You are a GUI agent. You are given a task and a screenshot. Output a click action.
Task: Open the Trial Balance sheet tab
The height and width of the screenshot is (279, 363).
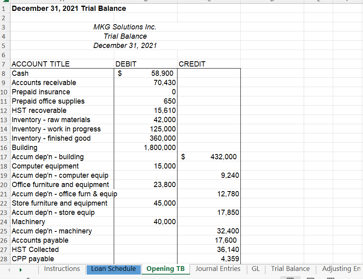[290, 269]
